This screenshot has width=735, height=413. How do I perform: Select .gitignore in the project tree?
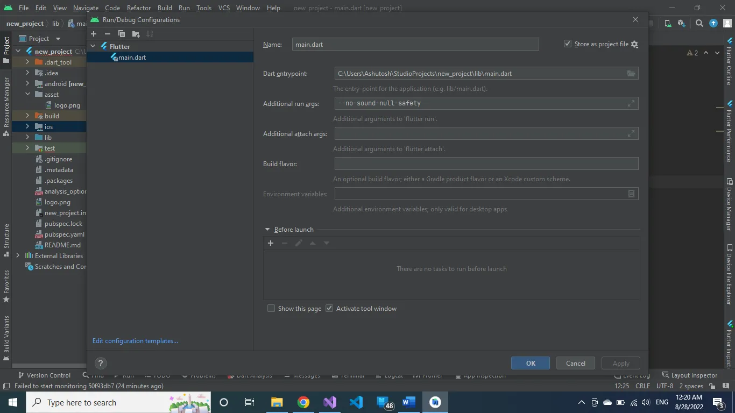tap(58, 159)
